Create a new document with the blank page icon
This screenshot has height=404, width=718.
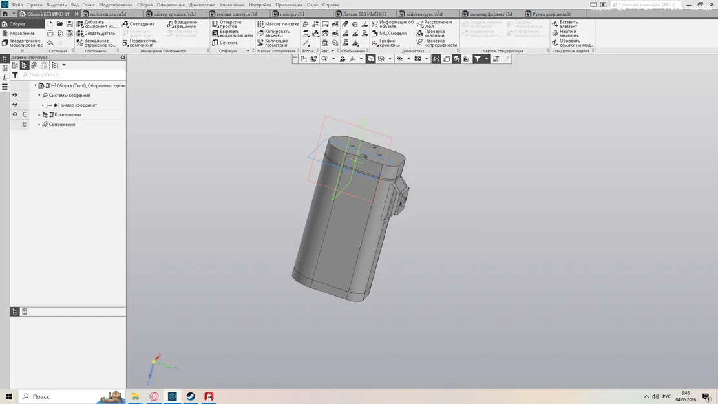tap(50, 24)
